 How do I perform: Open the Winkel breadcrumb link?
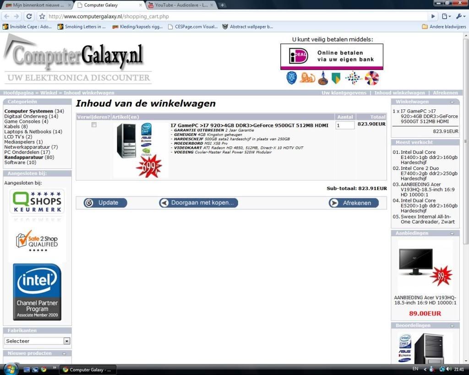click(49, 92)
